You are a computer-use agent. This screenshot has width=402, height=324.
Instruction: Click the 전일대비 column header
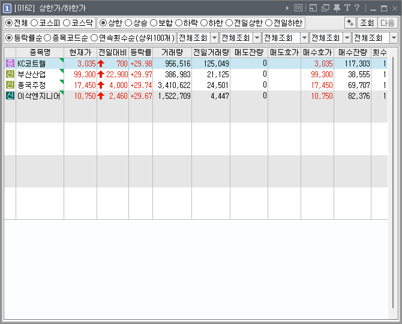(113, 53)
